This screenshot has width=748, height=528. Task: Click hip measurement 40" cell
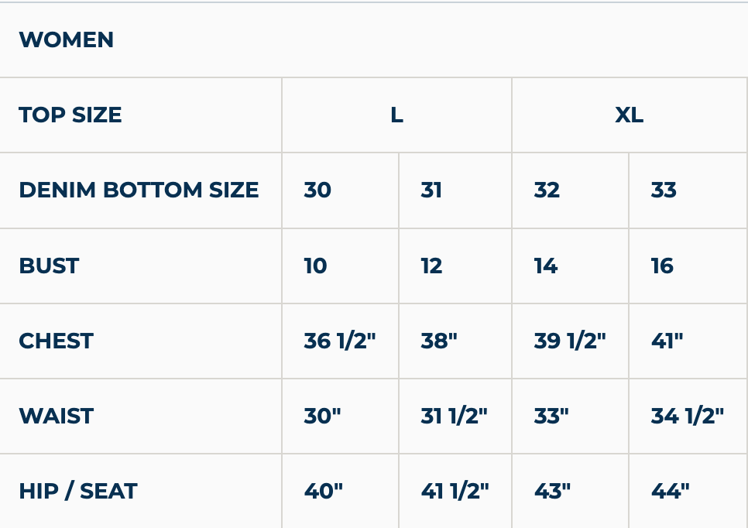[323, 492]
